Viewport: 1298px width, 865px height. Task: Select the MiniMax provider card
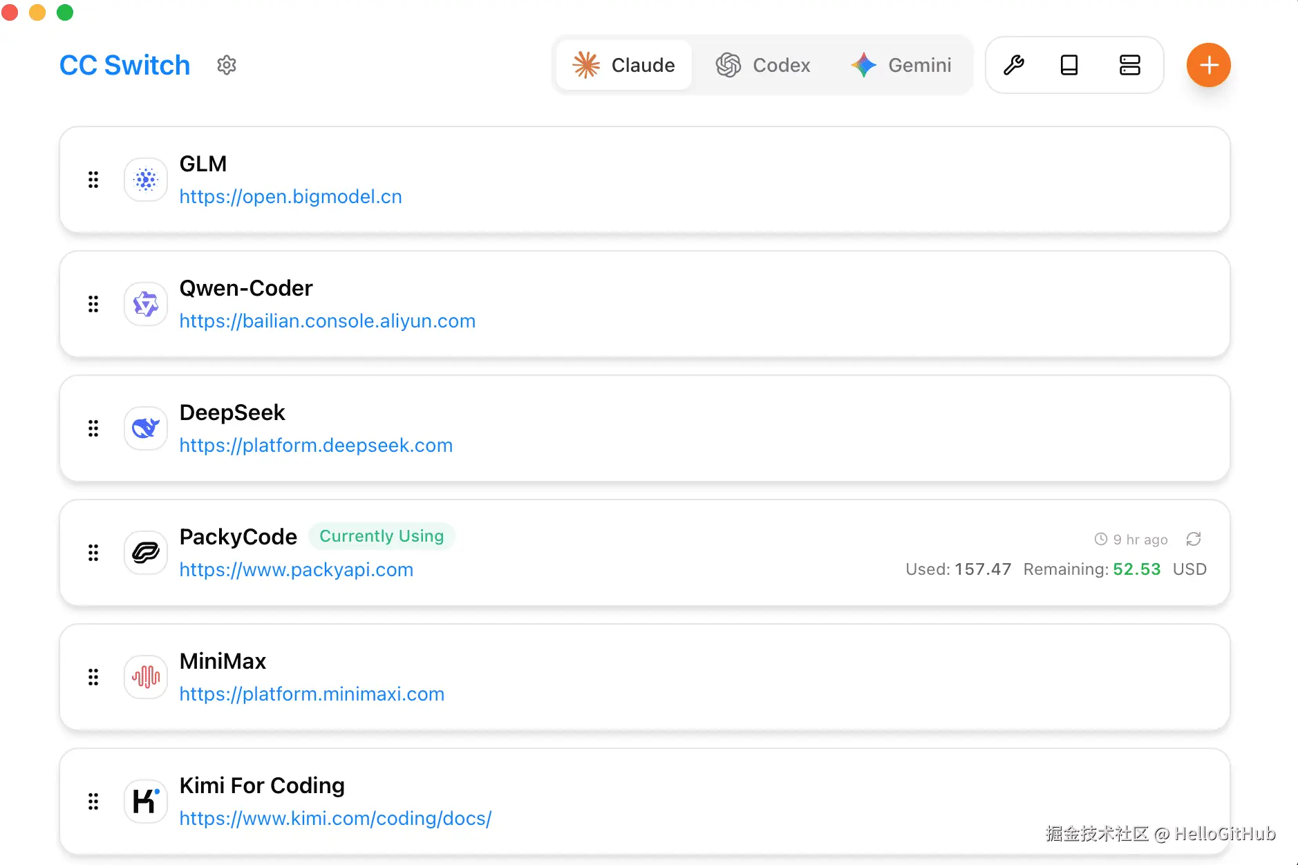[x=691, y=677]
